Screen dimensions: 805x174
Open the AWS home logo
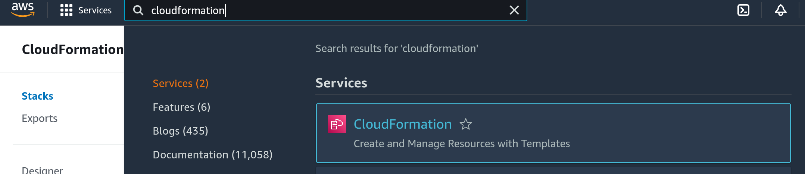pyautogui.click(x=23, y=10)
